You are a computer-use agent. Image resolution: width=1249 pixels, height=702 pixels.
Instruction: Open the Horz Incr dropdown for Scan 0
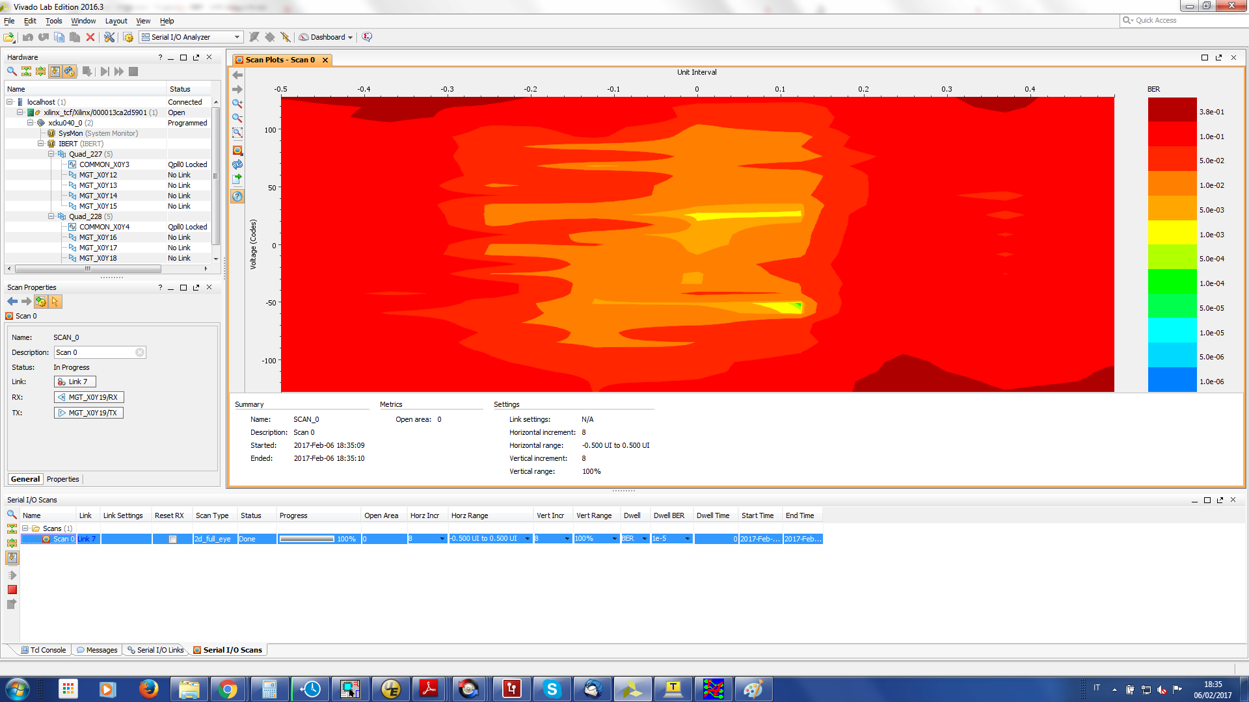(442, 539)
